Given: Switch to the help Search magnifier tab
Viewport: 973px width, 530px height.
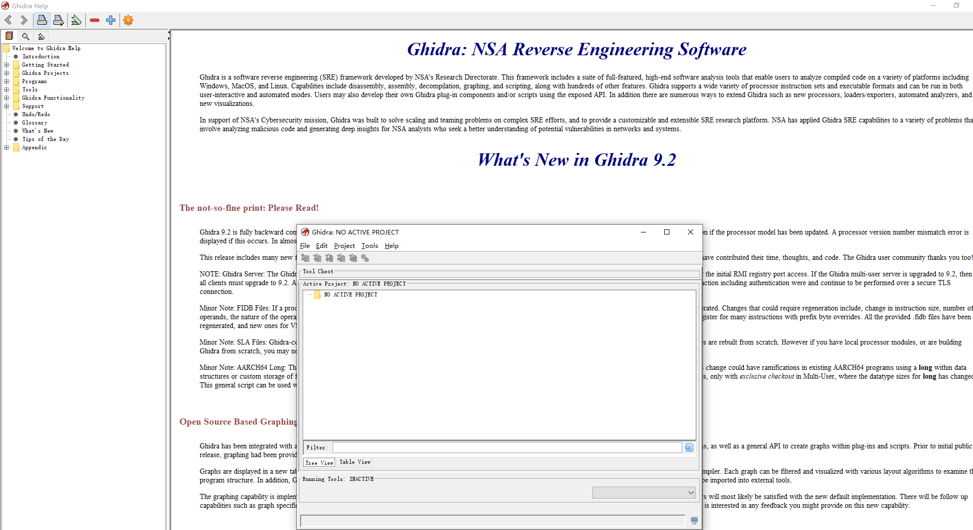Looking at the screenshot, I should pos(25,36).
